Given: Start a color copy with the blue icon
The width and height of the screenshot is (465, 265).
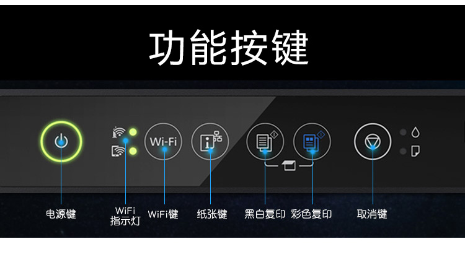Looking at the screenshot, I should point(312,142).
